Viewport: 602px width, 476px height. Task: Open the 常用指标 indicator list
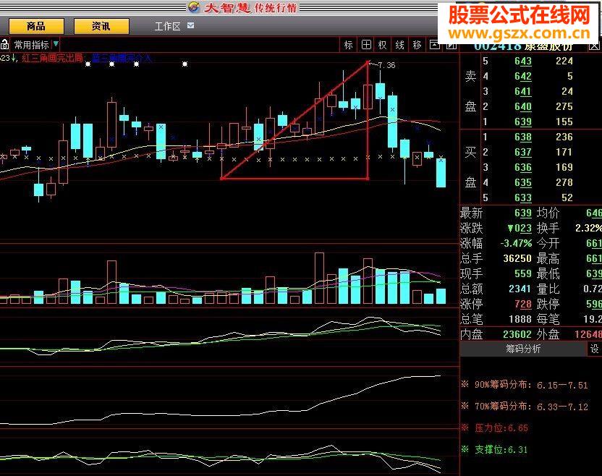(x=32, y=45)
